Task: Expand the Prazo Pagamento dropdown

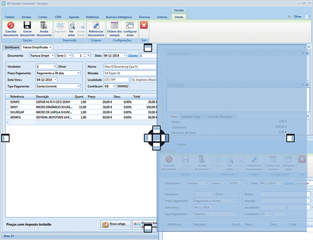Action: tap(78, 73)
